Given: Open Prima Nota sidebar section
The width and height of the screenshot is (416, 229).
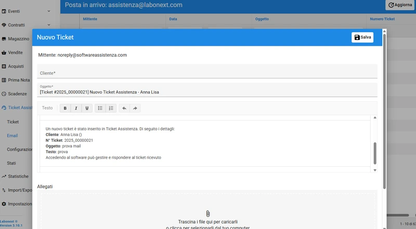Looking at the screenshot, I should click(x=19, y=80).
